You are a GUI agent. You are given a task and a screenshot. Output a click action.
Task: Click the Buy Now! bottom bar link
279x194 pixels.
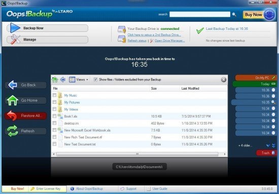click(17, 188)
